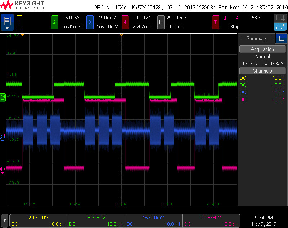Select the rectangular zoom box tool
Image resolution: width=288 pixels, height=228 pixels.
click(280, 18)
